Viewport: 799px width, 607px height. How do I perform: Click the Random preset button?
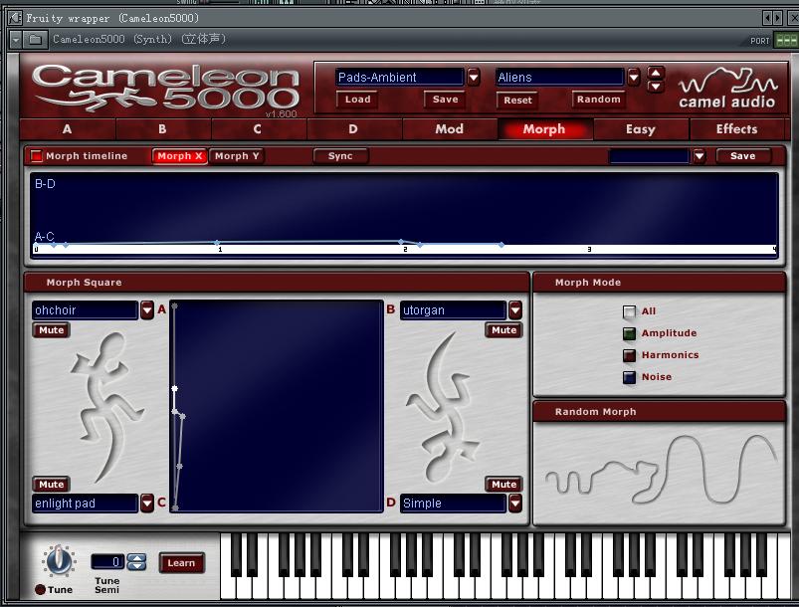tap(599, 100)
